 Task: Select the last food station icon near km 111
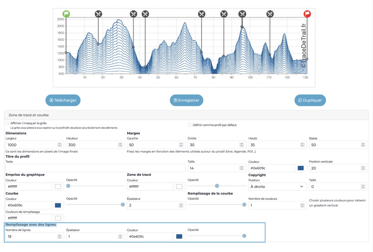point(270,14)
